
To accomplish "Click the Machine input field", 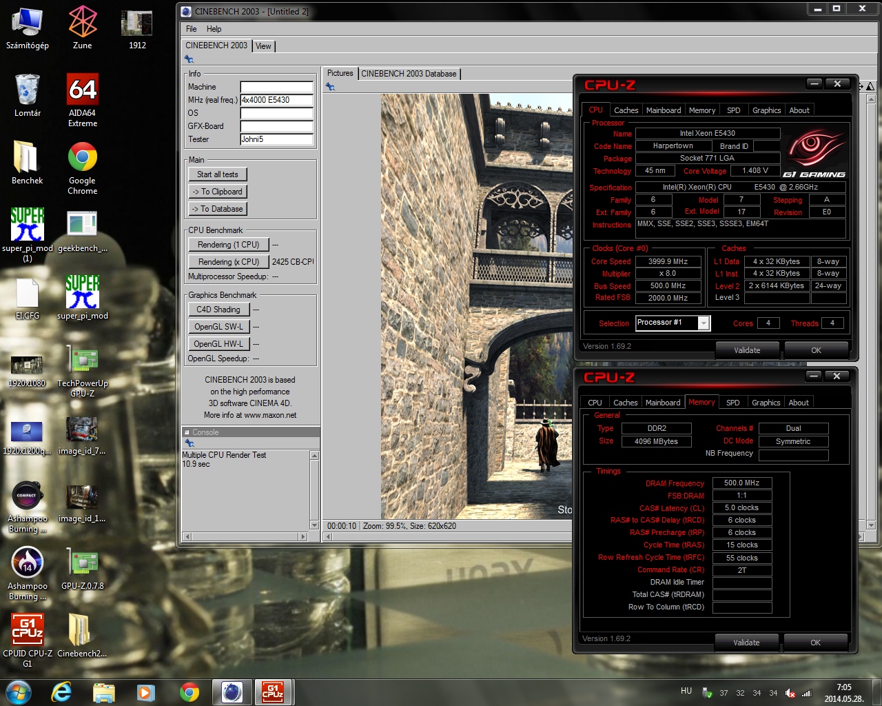I will [276, 87].
